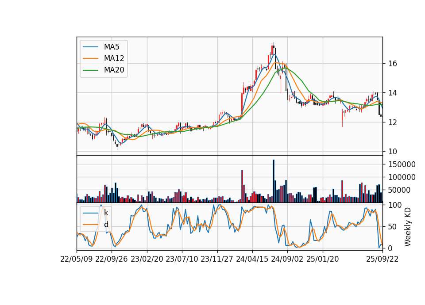This screenshot has width=425, height=305.
Task: Click the price axis label 14
Action: point(393,93)
